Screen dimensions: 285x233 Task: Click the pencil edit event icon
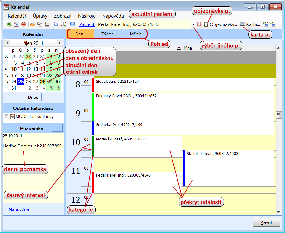tap(16, 24)
